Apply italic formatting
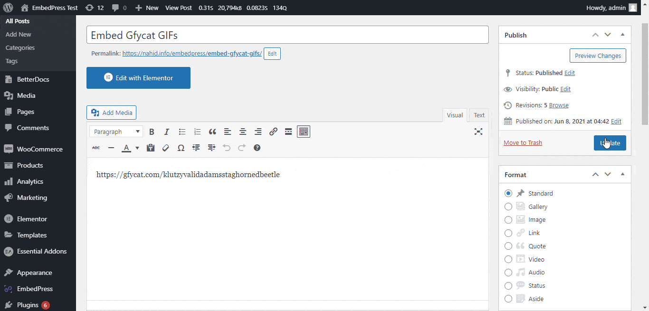Screen dimensions: 649x311 click(167, 132)
